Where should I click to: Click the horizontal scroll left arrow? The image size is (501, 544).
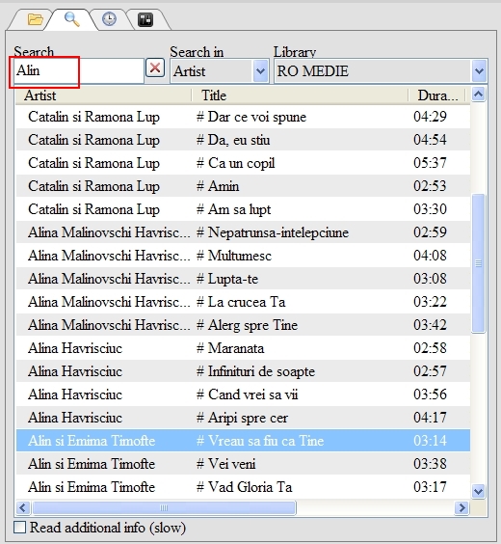[x=23, y=507]
